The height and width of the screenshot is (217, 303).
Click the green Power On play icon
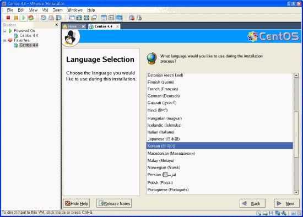tap(24, 18)
